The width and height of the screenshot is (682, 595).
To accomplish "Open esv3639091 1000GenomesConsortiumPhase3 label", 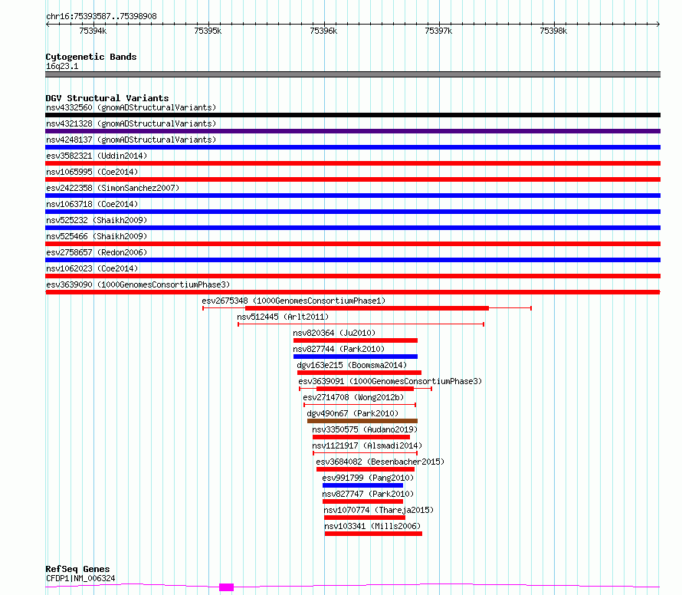I will (x=390, y=381).
